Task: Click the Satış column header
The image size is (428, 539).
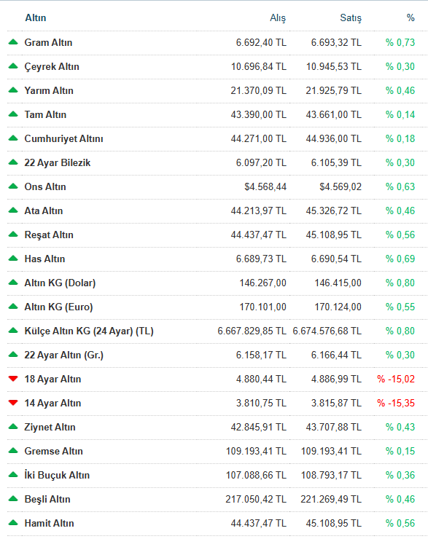Action: (x=351, y=18)
